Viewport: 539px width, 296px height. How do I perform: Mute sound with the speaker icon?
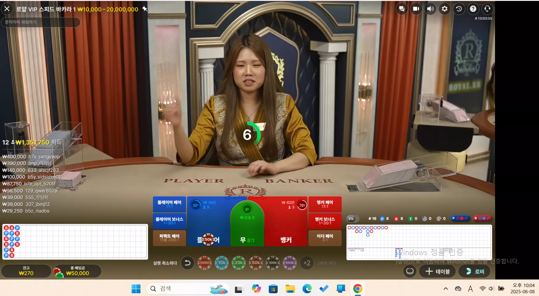click(430, 9)
